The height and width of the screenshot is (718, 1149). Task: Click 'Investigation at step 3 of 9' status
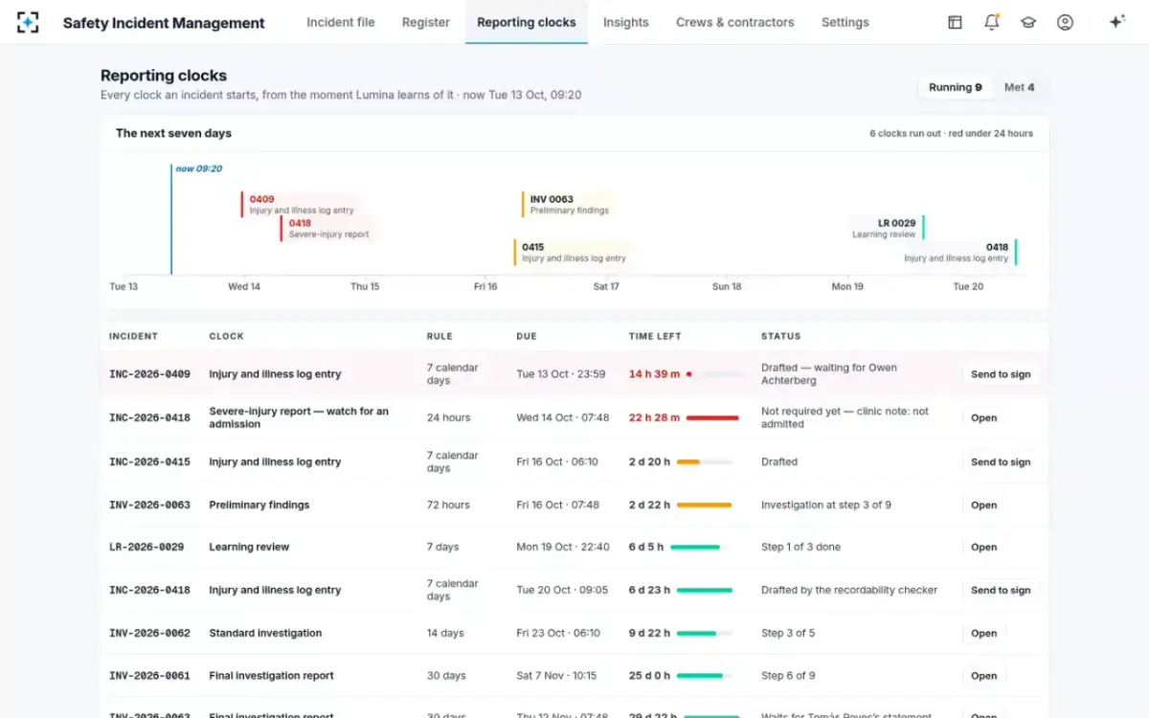(x=826, y=505)
